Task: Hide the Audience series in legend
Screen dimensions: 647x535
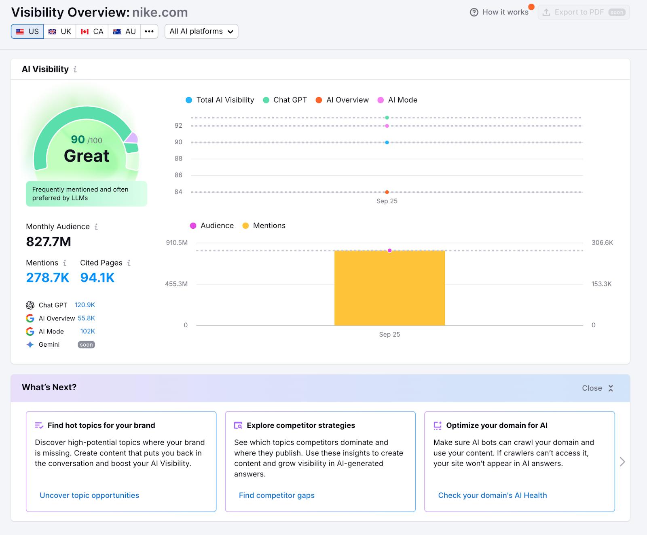Action: (x=212, y=226)
